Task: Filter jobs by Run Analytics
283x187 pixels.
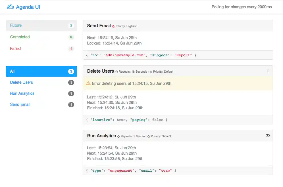Action: 22,93
